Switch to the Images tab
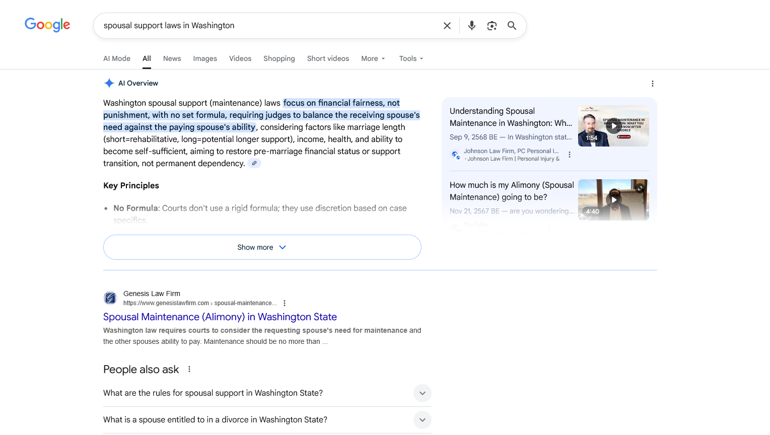Screen dimensions: 770x435 tap(205, 58)
